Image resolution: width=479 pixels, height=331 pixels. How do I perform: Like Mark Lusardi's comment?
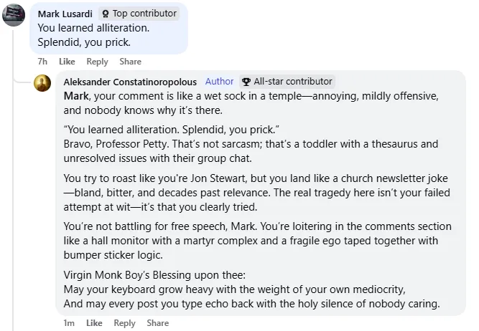(67, 62)
